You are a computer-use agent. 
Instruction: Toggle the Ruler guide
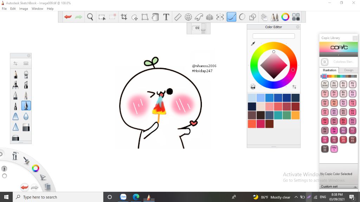pyautogui.click(x=178, y=17)
